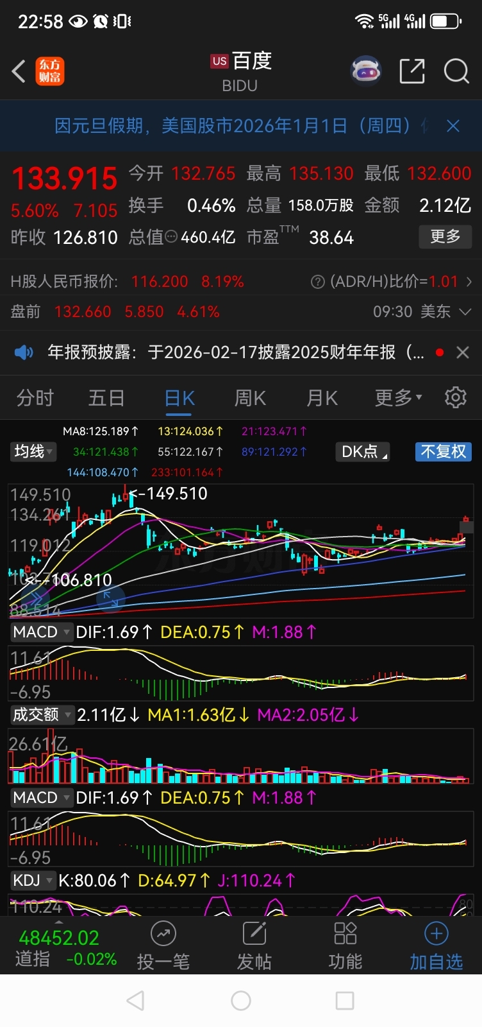Open the 东方财富 app logo
482x1027 pixels.
click(49, 71)
